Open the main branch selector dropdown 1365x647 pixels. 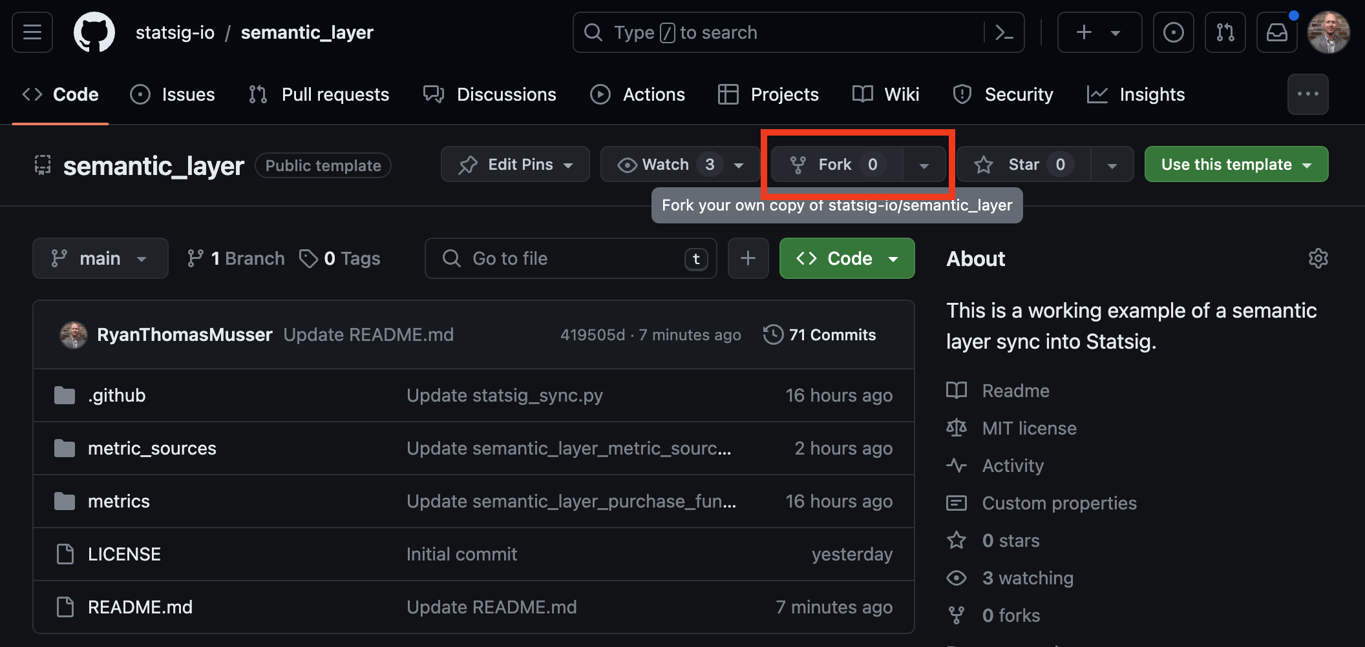pos(100,258)
